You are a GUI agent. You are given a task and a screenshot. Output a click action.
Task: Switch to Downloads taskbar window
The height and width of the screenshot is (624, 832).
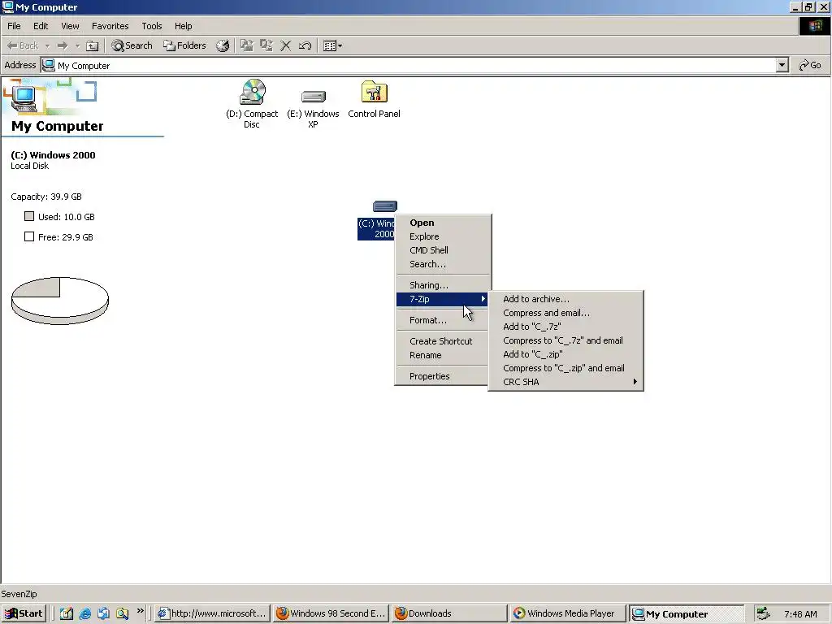coord(450,614)
